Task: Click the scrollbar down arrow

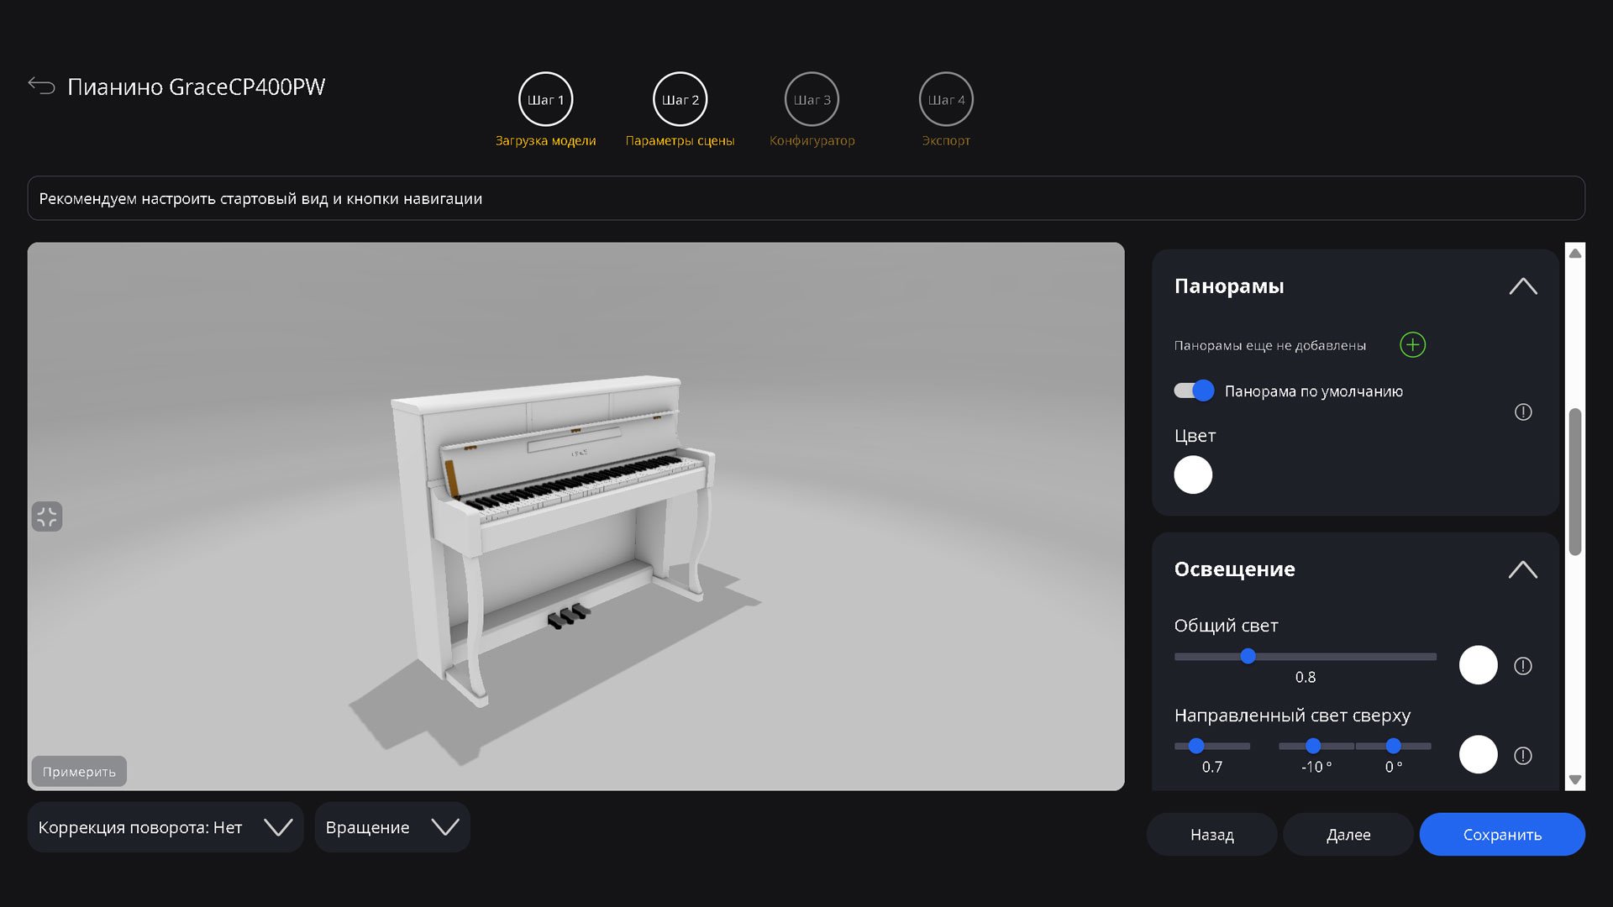Action: coord(1575,779)
